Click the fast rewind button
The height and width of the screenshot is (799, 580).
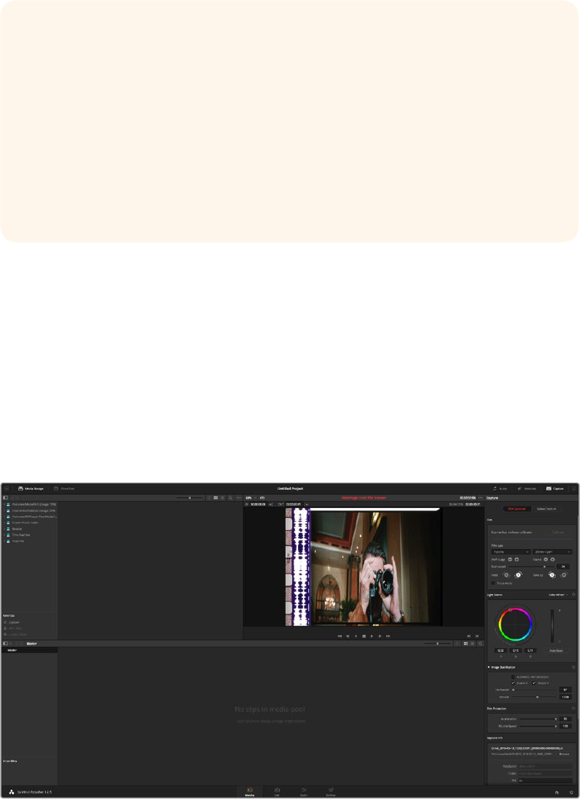tap(340, 636)
